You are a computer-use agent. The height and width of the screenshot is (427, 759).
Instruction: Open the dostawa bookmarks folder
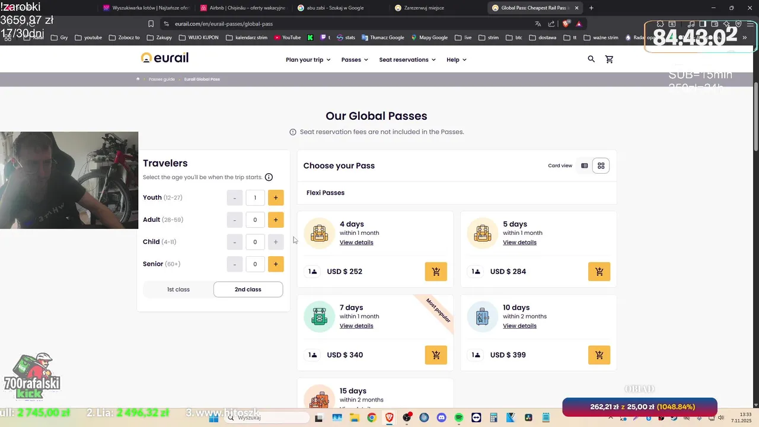click(x=542, y=37)
